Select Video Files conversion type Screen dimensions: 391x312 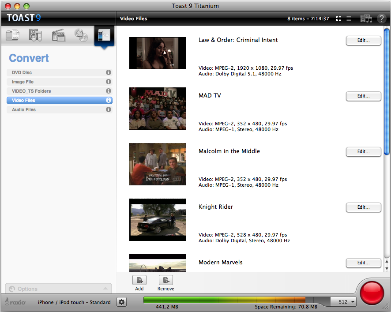pos(59,100)
